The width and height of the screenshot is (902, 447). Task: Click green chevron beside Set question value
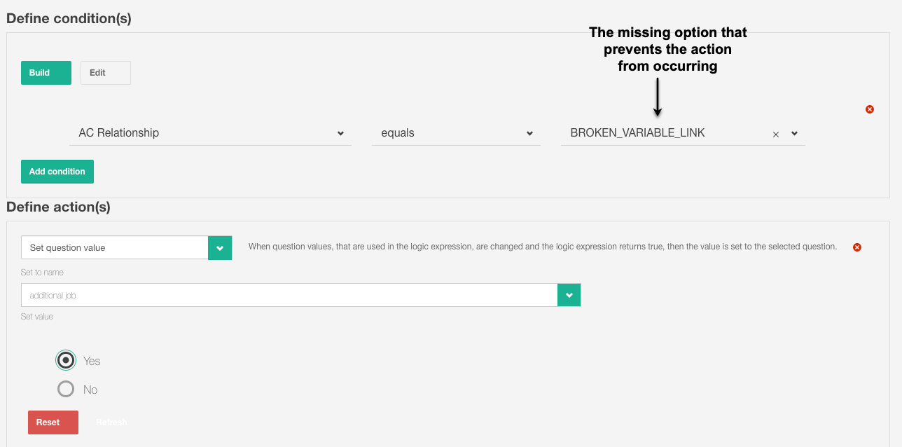pyautogui.click(x=220, y=248)
